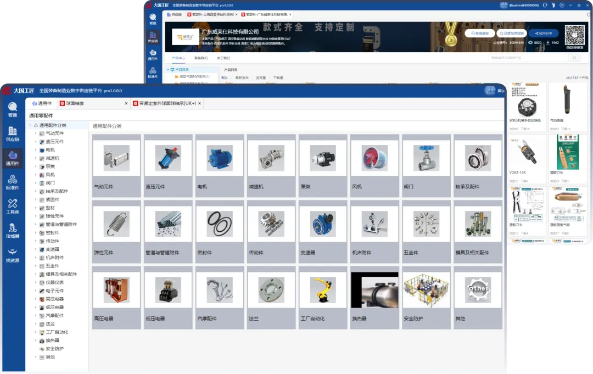This screenshot has height=374, width=593.
Task: Close the 球面轴承 tab
Action: [126, 103]
